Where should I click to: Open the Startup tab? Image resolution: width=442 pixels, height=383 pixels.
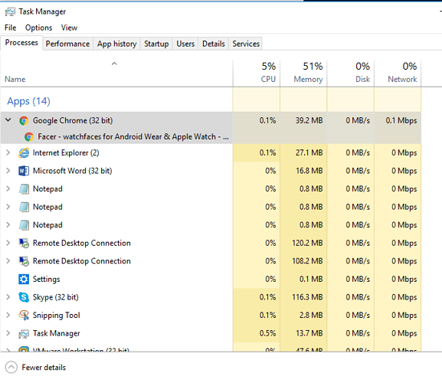(156, 44)
